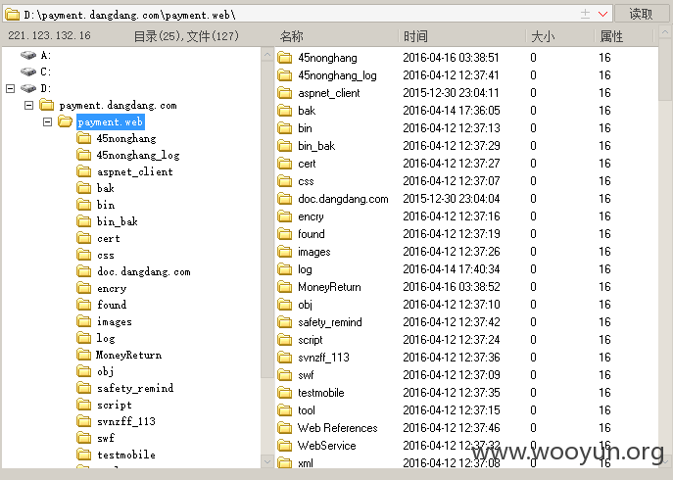The width and height of the screenshot is (673, 480).
Task: Click bak folder icon in file list
Action: click(284, 111)
